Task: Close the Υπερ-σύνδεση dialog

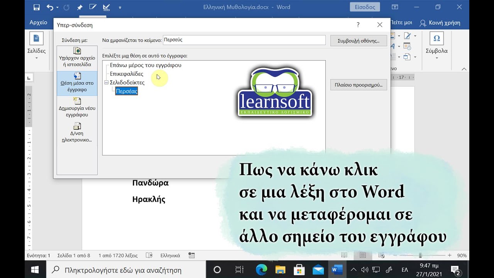Action: click(x=380, y=25)
